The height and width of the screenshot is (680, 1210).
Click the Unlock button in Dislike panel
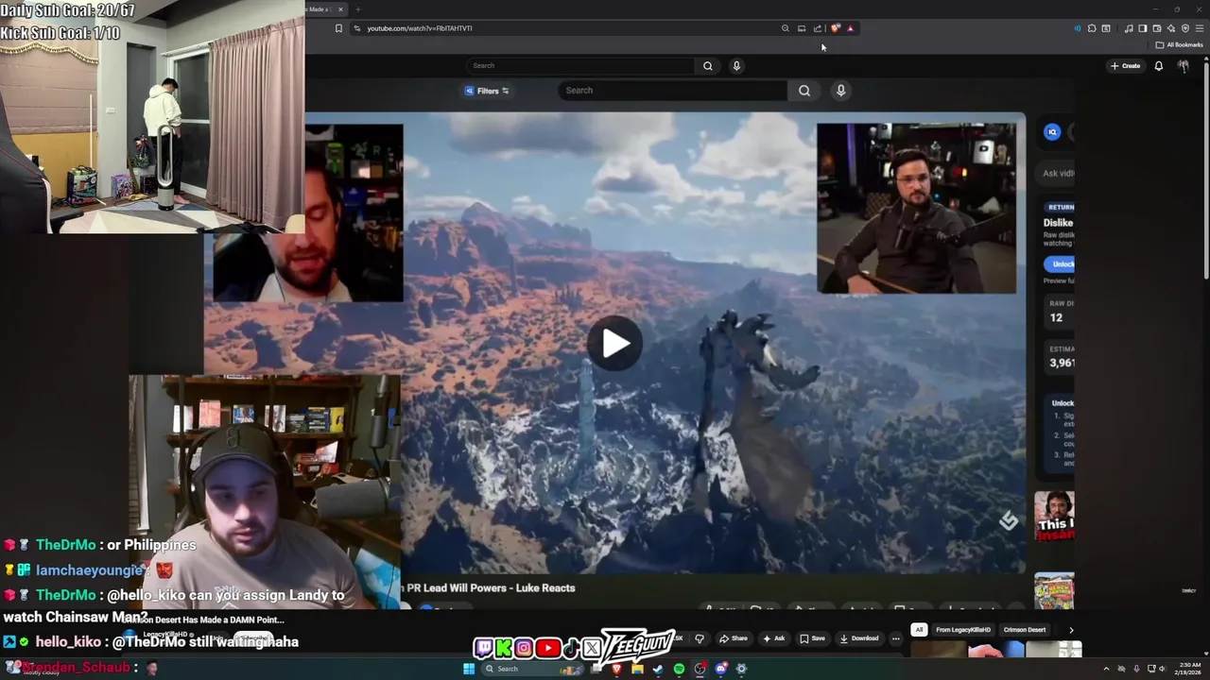(x=1060, y=264)
